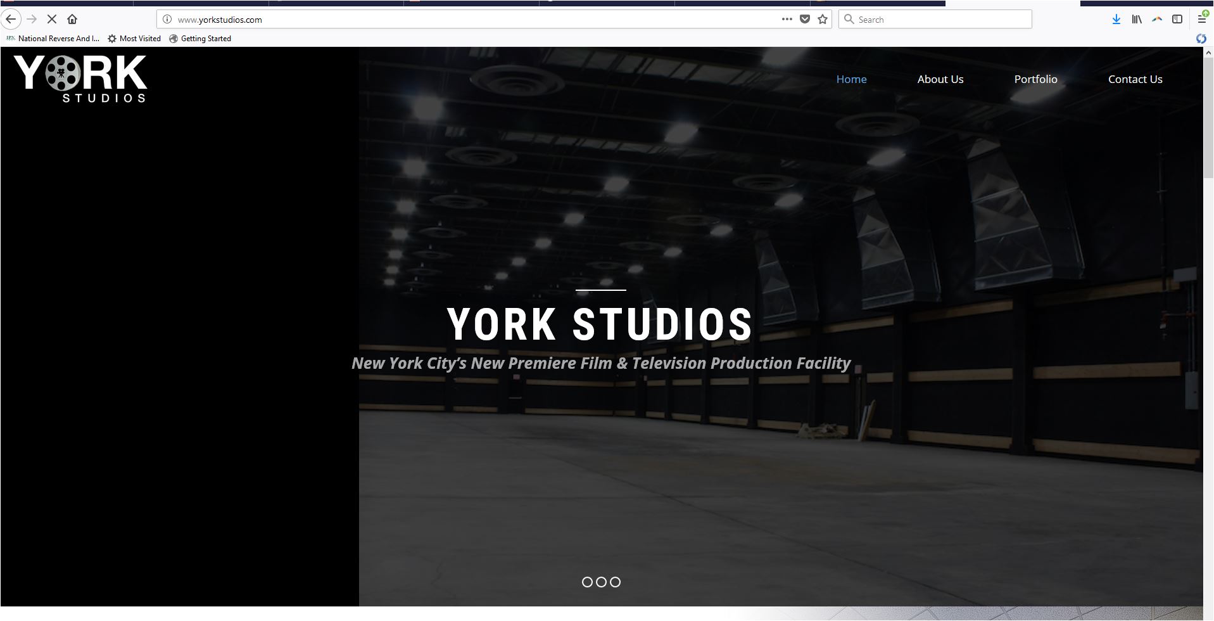Click the browser Home icon
Image resolution: width=1214 pixels, height=621 pixels.
(72, 19)
